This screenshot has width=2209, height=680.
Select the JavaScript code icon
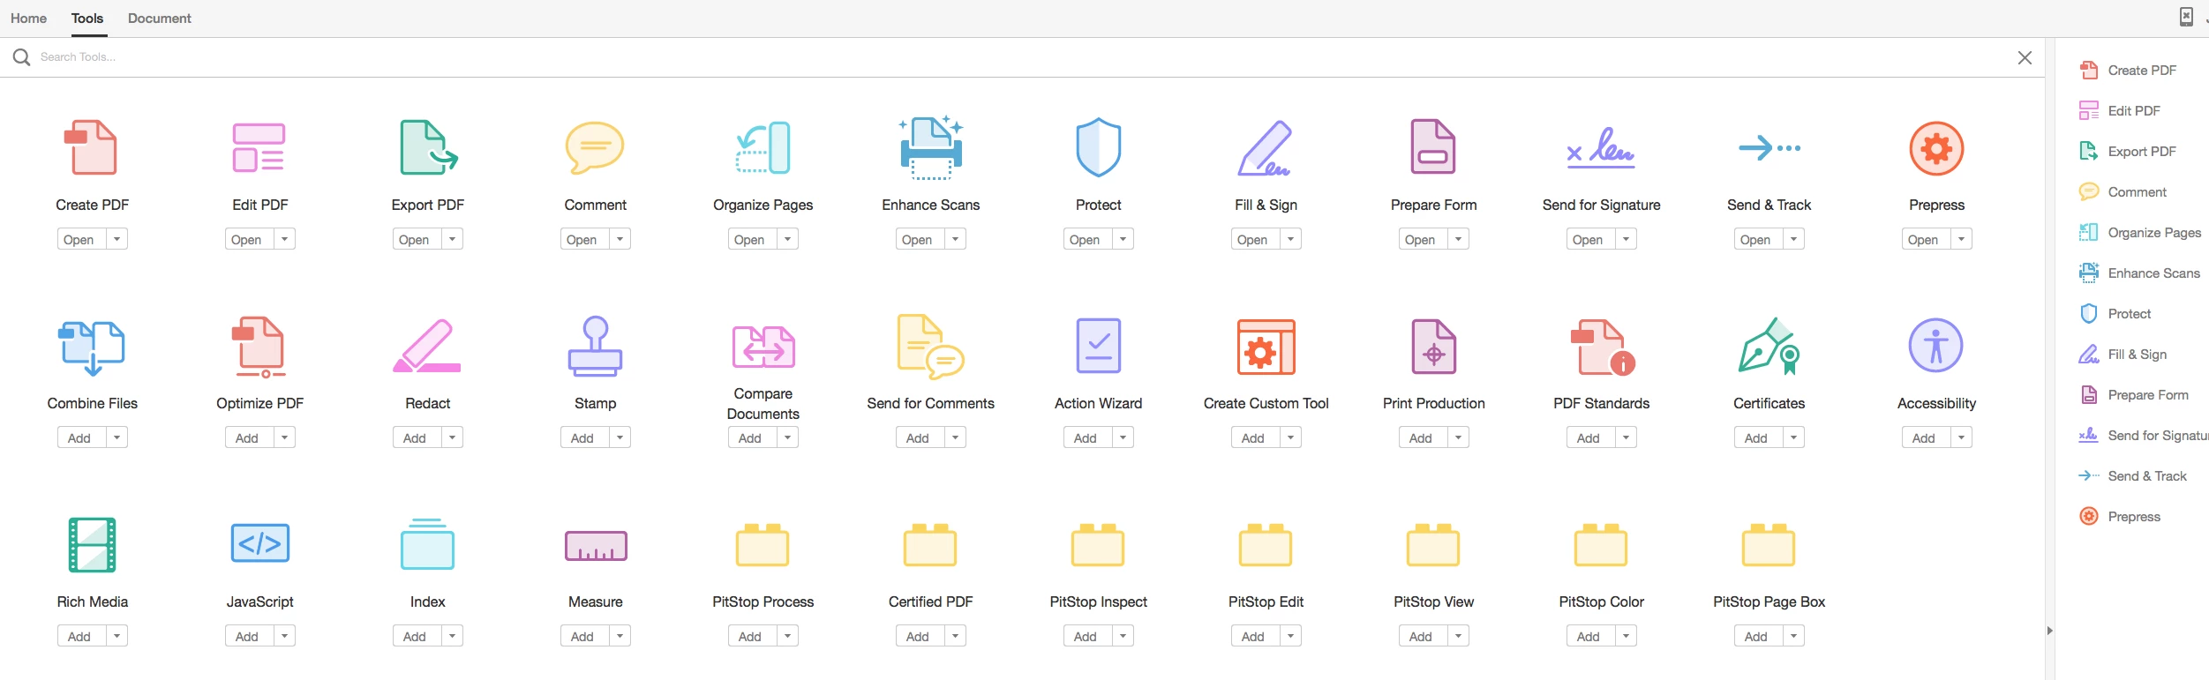[x=259, y=543]
